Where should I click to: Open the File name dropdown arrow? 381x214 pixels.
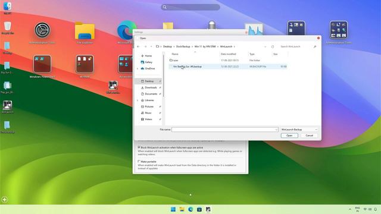(x=276, y=130)
